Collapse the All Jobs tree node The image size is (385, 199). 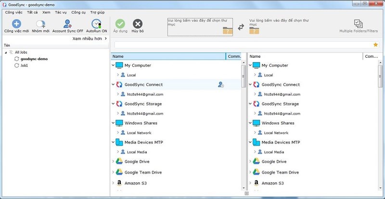[x=6, y=53]
